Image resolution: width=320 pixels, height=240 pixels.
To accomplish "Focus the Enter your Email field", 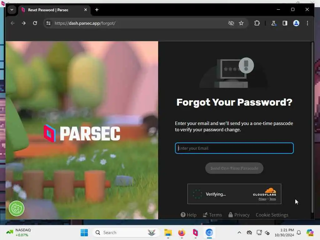I will [x=234, y=148].
